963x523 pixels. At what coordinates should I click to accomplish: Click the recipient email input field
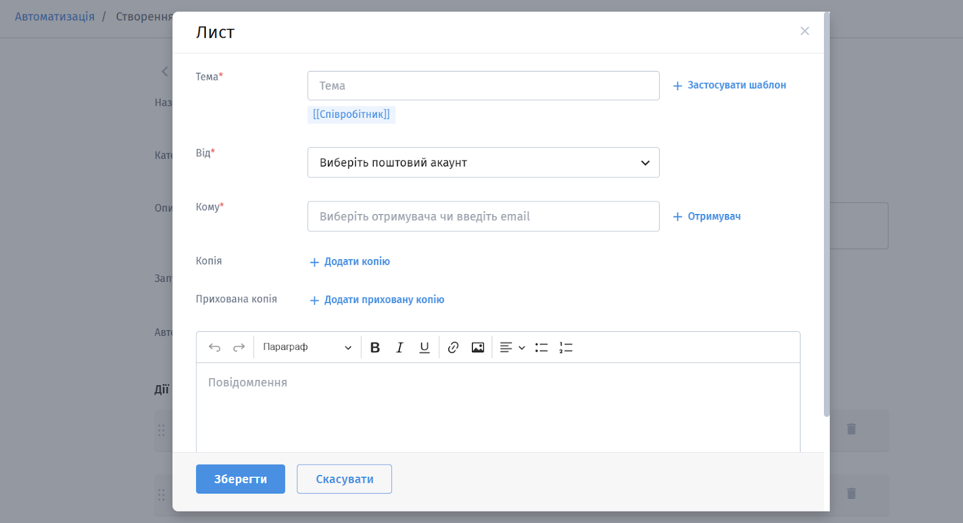(483, 216)
